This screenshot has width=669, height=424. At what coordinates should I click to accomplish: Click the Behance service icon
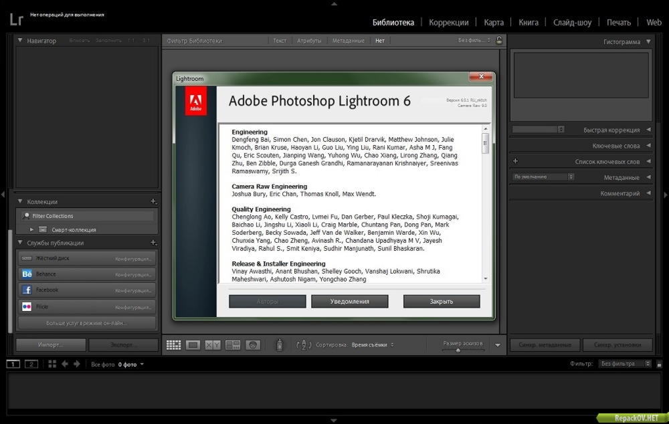(27, 274)
